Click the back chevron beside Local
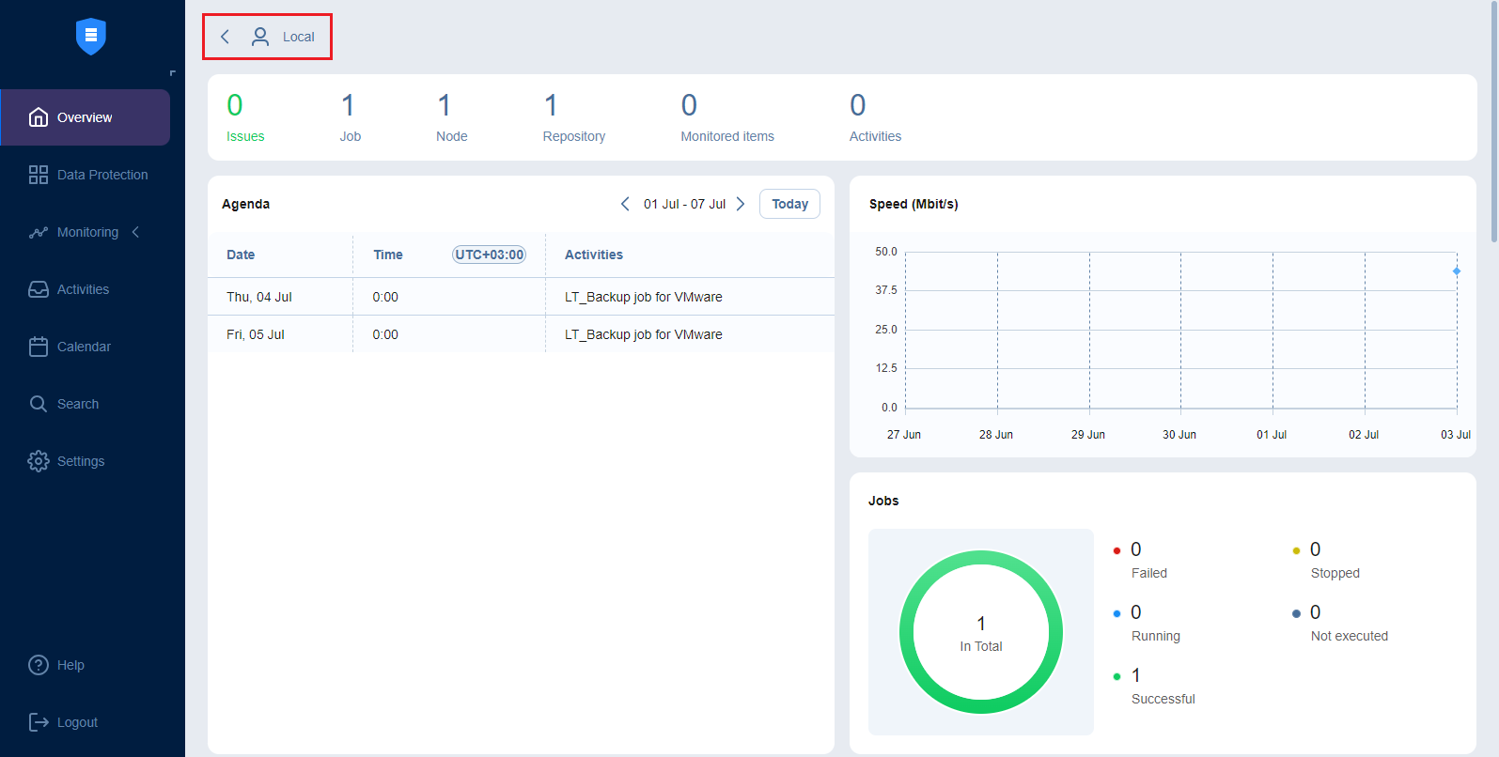Screen dimensions: 1499x757 (x=225, y=37)
